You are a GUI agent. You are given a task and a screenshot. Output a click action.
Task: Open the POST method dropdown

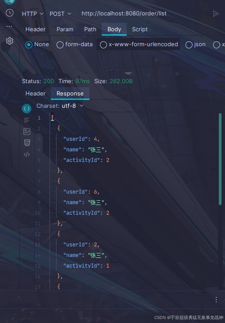pyautogui.click(x=60, y=14)
